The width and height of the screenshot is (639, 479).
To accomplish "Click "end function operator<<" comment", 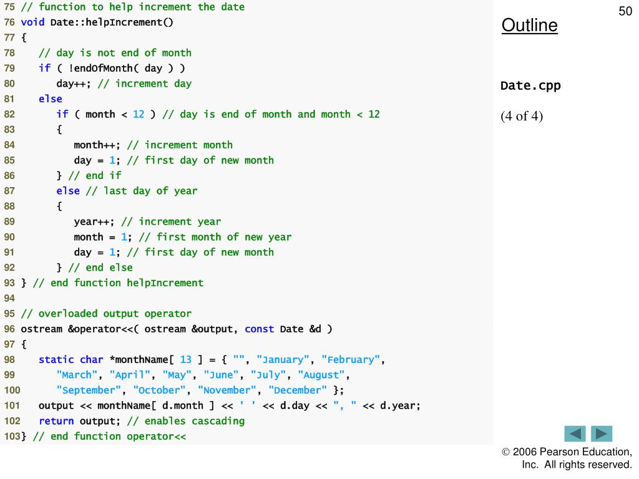I will pyautogui.click(x=109, y=436).
